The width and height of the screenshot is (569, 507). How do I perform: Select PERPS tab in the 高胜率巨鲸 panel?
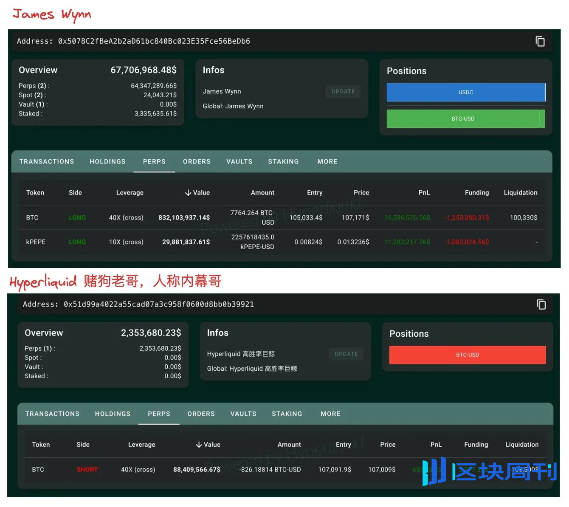point(159,414)
